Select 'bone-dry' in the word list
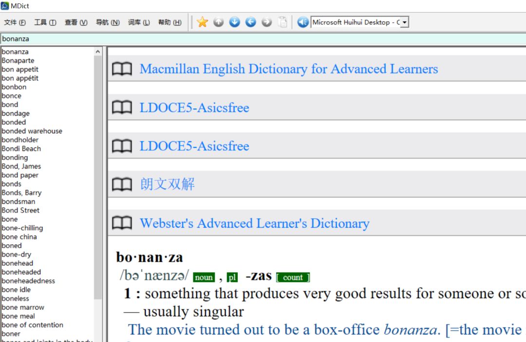 [x=17, y=254]
